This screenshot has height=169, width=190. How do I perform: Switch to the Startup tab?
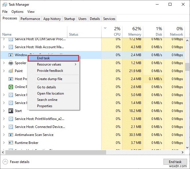coord(70,19)
